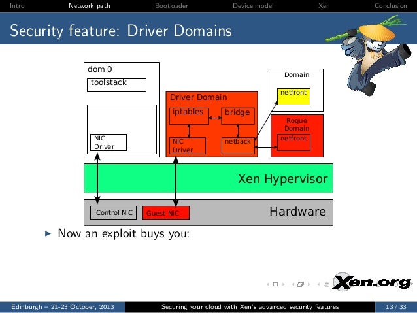Select the bridge box
This screenshot has width=417, height=313.
coord(238,116)
